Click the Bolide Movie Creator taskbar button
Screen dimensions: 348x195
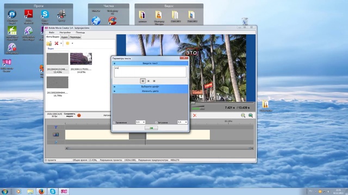(x=64, y=191)
